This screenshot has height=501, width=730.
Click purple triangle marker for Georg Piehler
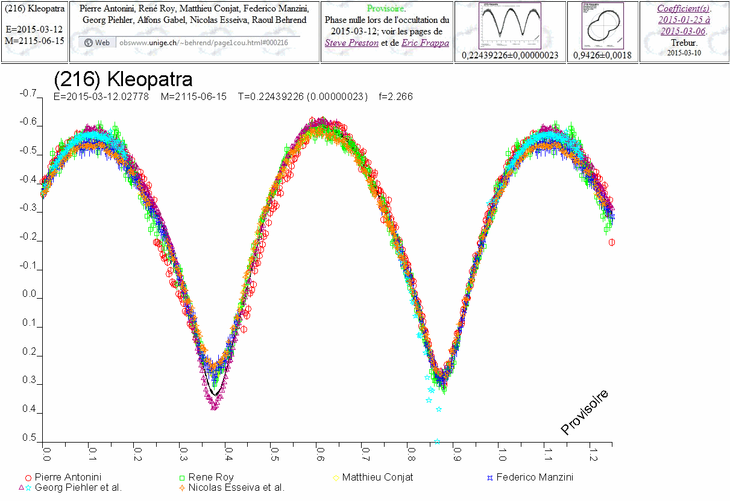click(x=21, y=488)
